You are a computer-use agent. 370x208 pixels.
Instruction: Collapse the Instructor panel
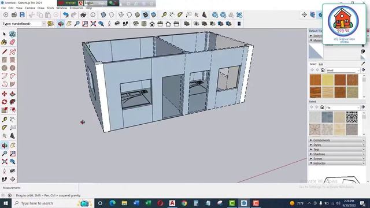(337, 163)
